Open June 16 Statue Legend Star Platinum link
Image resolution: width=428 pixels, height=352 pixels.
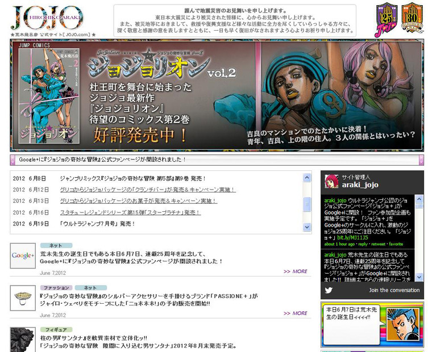[x=130, y=212]
